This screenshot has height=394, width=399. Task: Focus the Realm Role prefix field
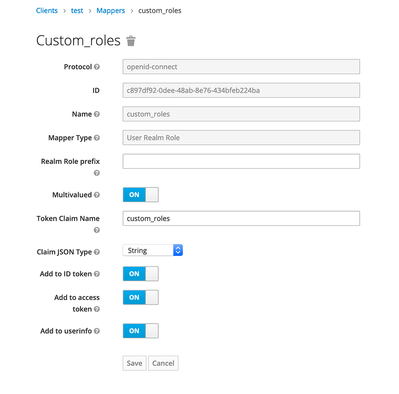pyautogui.click(x=241, y=161)
